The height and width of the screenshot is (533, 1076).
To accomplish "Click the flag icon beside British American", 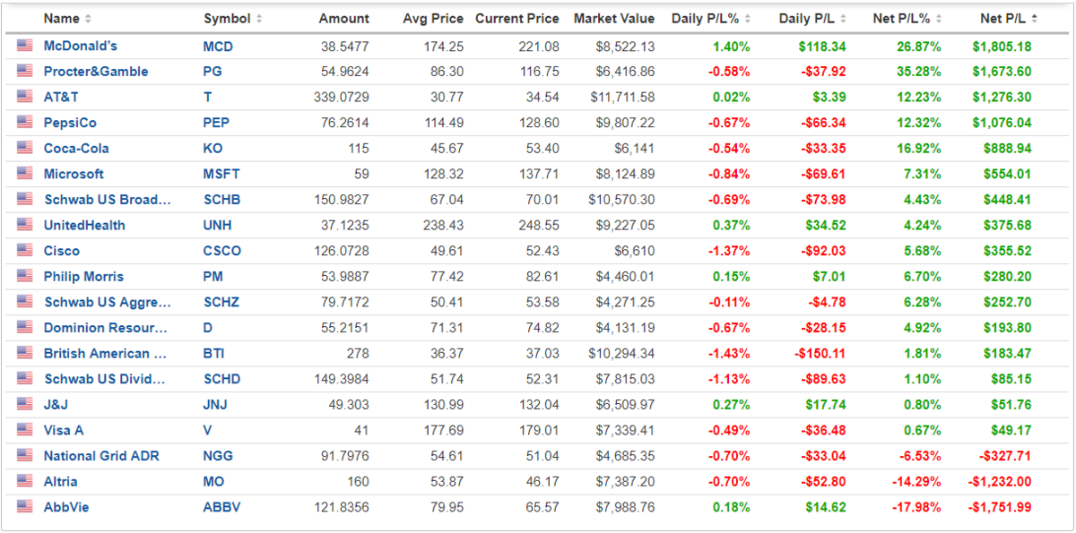I will 24,353.
